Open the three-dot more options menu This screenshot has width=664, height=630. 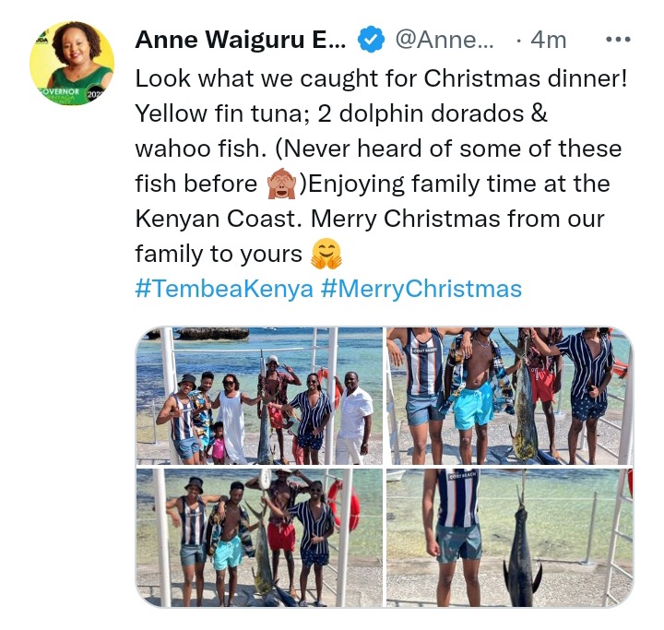tap(616, 40)
